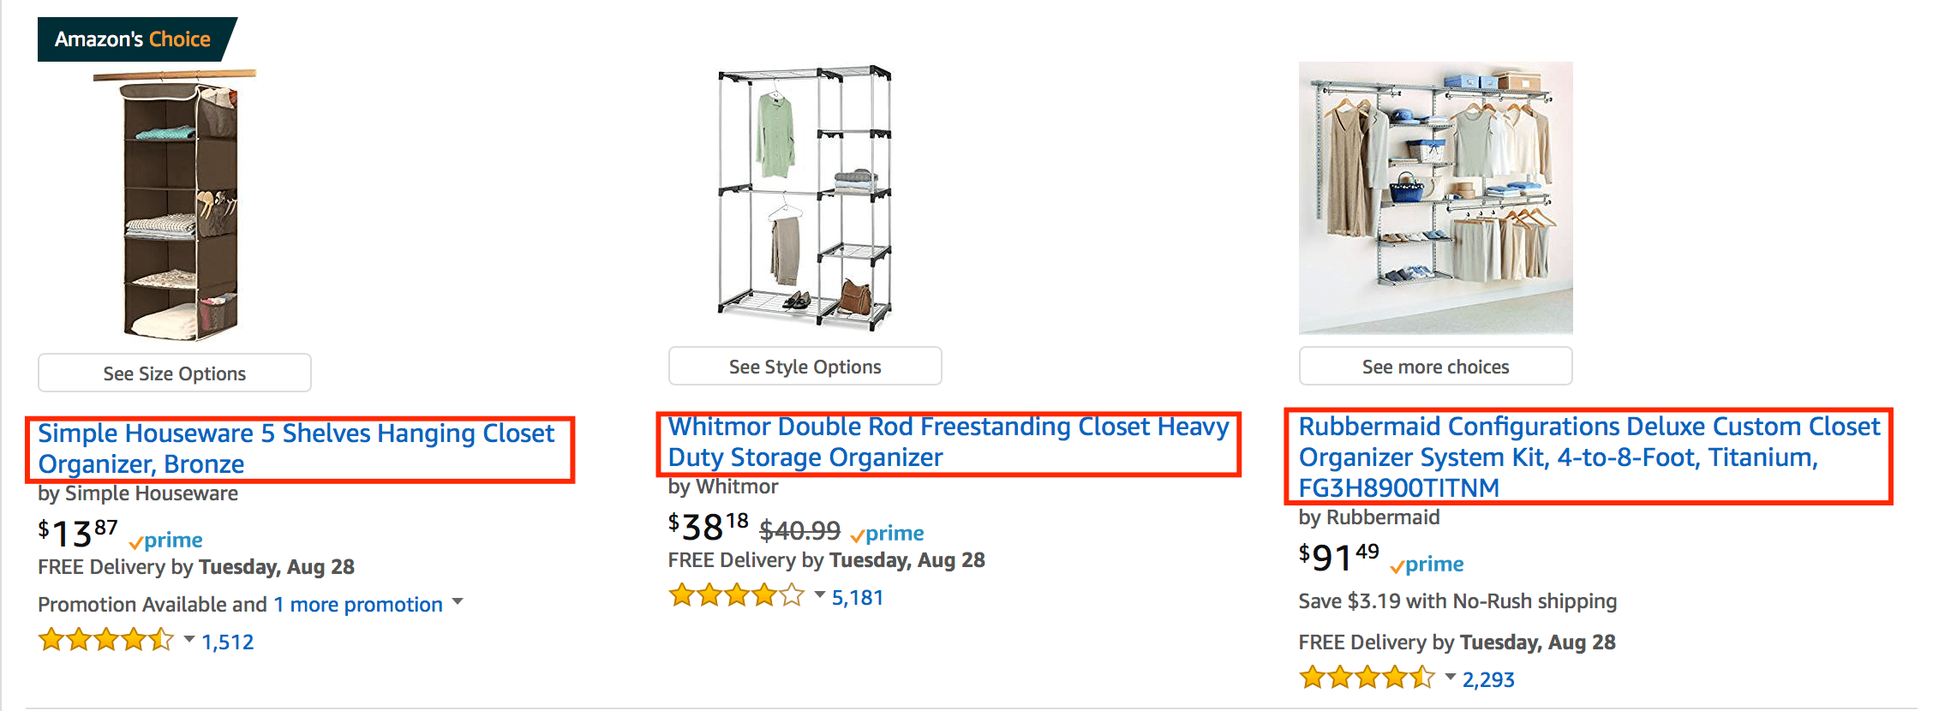Click the See Style Options button
Image resolution: width=1933 pixels, height=711 pixels.
[x=805, y=367]
